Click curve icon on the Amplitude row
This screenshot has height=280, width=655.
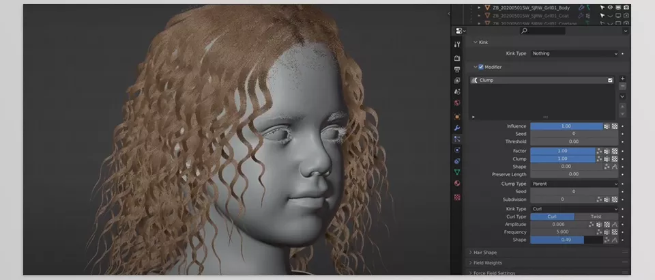[x=615, y=225]
